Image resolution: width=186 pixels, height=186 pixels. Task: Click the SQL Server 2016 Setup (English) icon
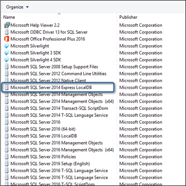pos(7,164)
